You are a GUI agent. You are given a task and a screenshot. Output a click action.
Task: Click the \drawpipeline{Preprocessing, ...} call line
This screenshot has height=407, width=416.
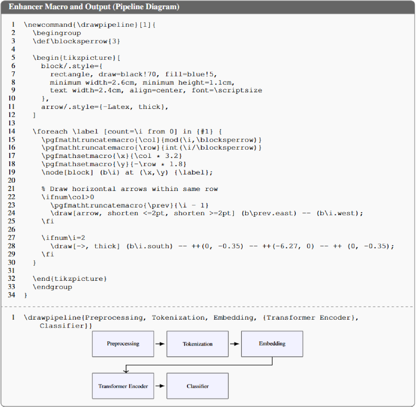click(191, 318)
